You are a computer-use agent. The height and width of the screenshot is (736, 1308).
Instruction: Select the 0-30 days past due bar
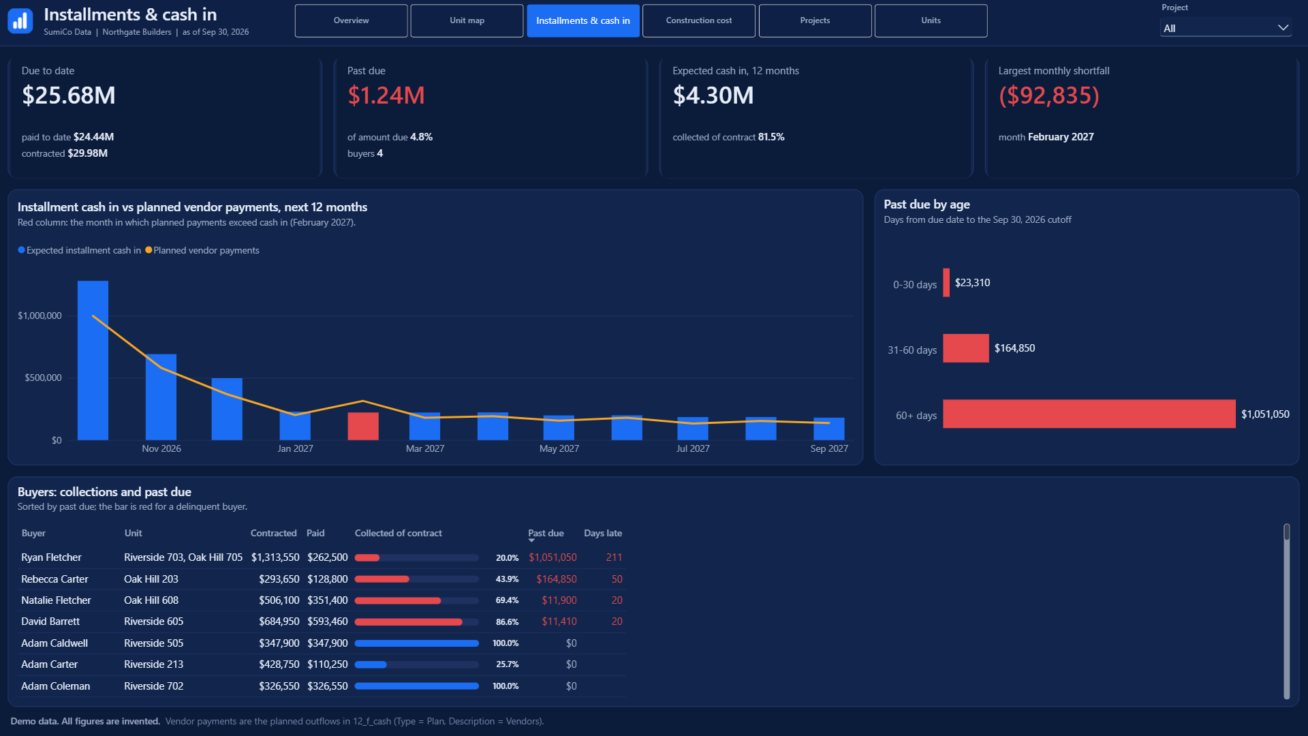tap(946, 283)
